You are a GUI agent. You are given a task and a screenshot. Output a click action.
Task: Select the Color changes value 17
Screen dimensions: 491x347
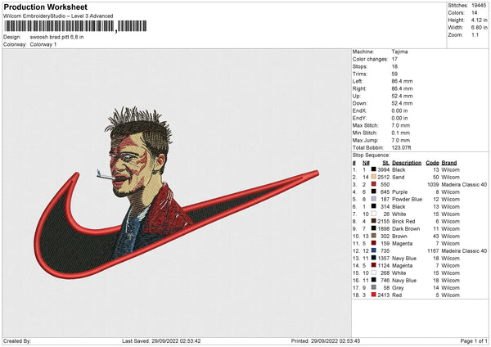(394, 59)
